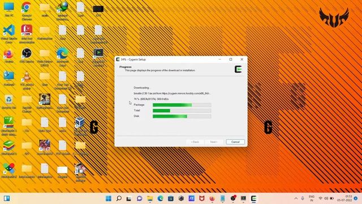Open Firefox from the taskbar
Viewport: 362px width, 204px height.
click(x=212, y=198)
